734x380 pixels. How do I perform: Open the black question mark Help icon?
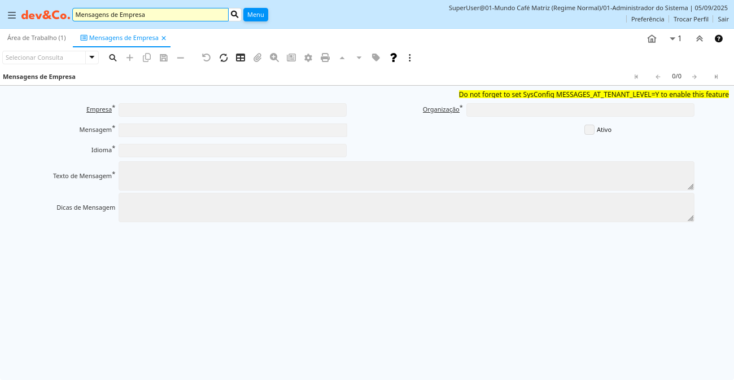coord(394,58)
